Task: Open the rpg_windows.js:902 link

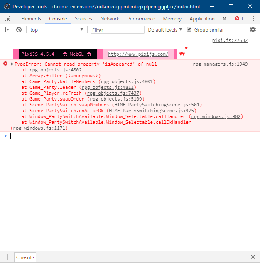Action: (216, 116)
